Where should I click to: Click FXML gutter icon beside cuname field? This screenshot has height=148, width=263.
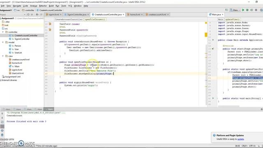click(x=50, y=24)
